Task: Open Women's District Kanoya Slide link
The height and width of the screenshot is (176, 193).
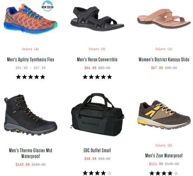Action: coord(164,59)
